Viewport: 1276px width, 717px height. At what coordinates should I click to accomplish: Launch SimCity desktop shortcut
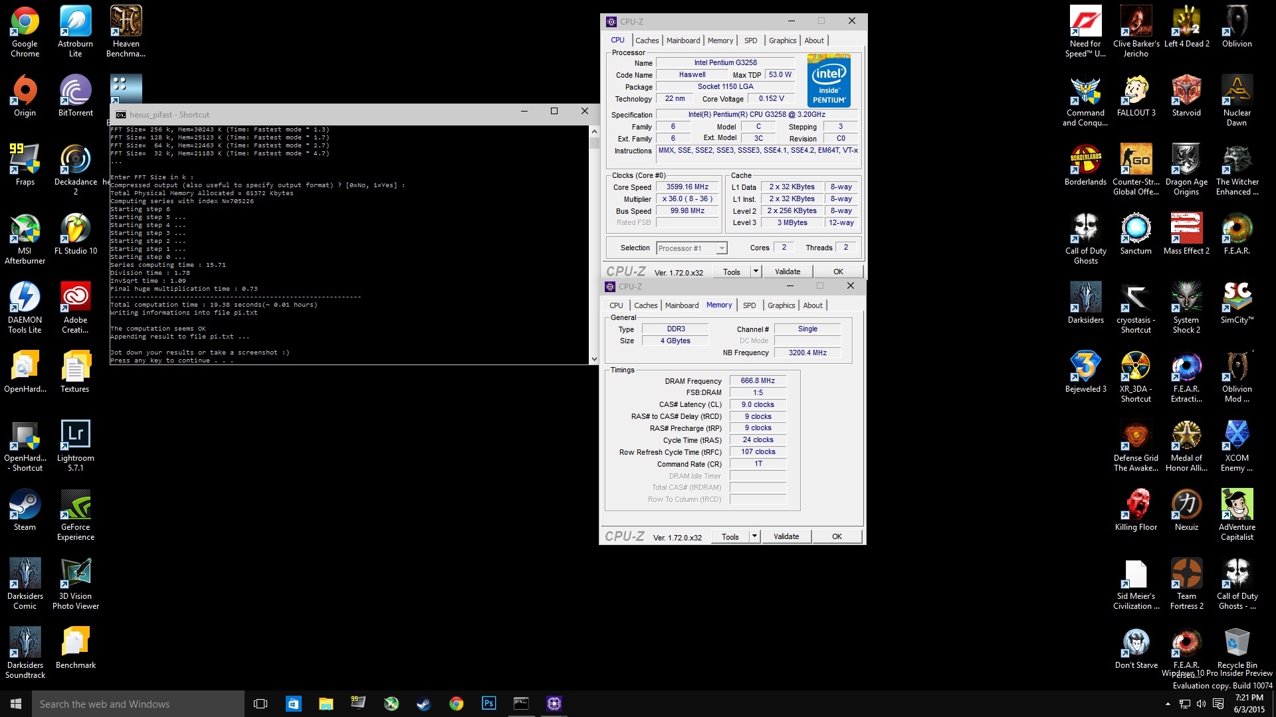pyautogui.click(x=1237, y=303)
